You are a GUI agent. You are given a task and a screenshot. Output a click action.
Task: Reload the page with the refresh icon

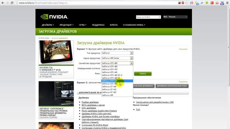point(12,3)
